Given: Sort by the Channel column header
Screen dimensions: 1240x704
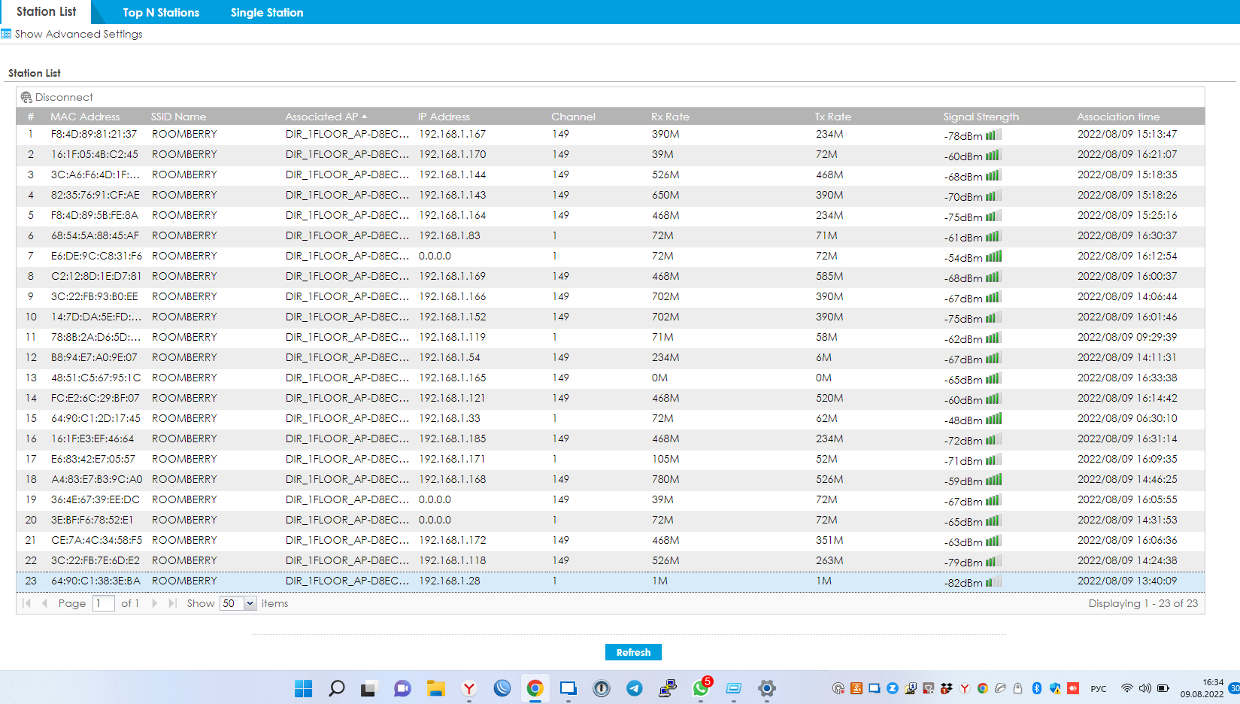Looking at the screenshot, I should click(573, 117).
